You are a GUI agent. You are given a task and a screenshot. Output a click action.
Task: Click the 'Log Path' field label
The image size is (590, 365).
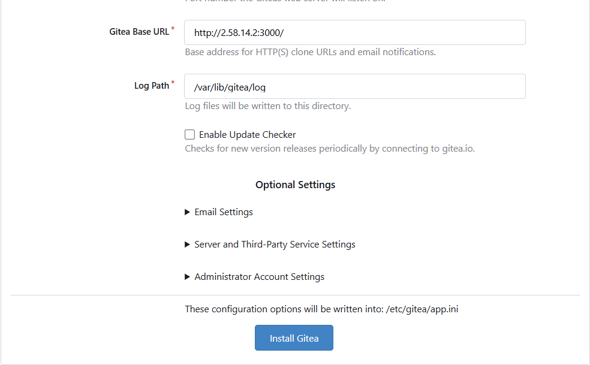coord(152,86)
